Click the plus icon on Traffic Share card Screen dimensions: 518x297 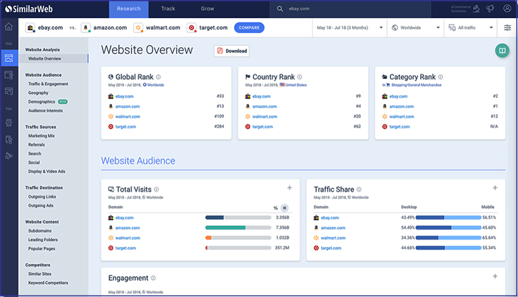(x=494, y=188)
